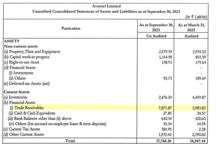Click the As at March 31, 2023 header

191,27
